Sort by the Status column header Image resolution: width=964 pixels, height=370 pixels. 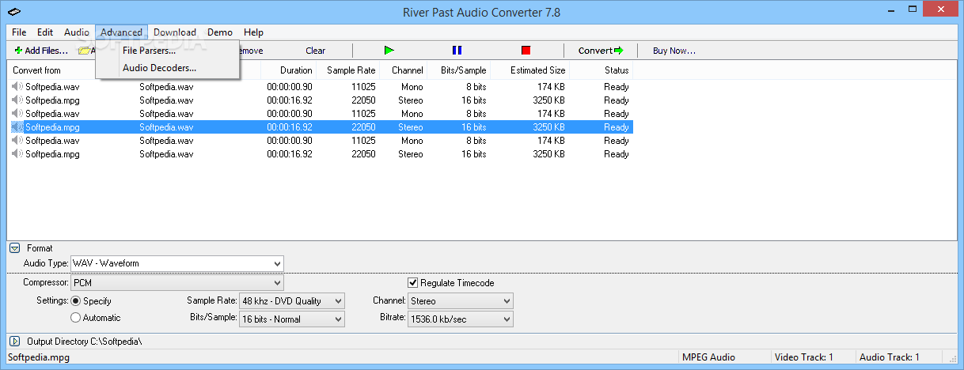point(601,70)
